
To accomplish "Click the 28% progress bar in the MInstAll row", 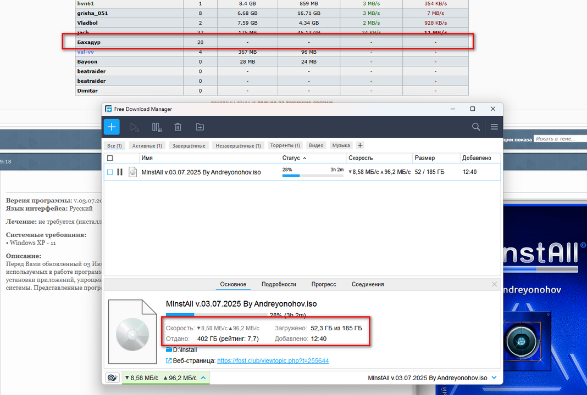I will point(313,176).
